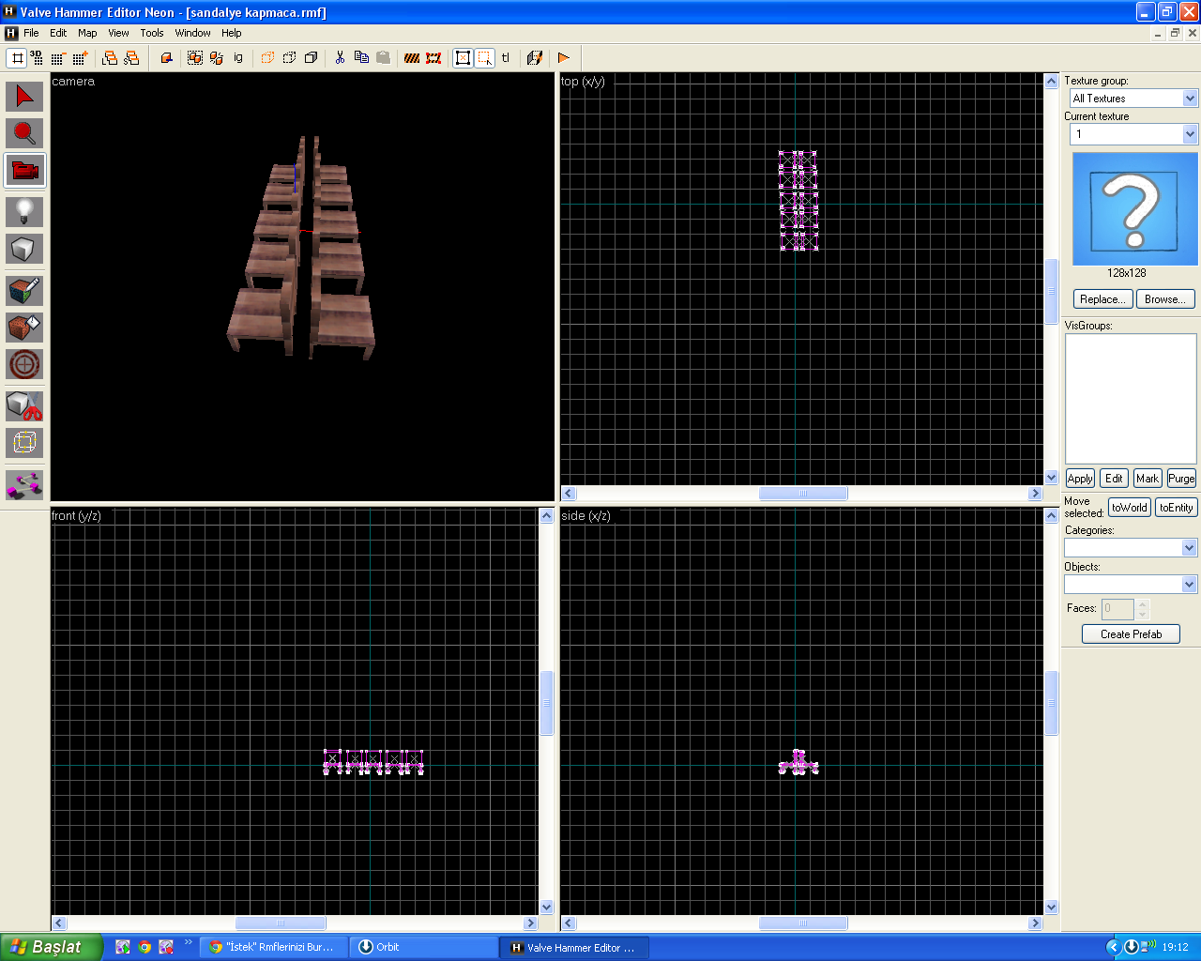
Task: Toggle texture lock 'tl' button
Action: point(506,58)
